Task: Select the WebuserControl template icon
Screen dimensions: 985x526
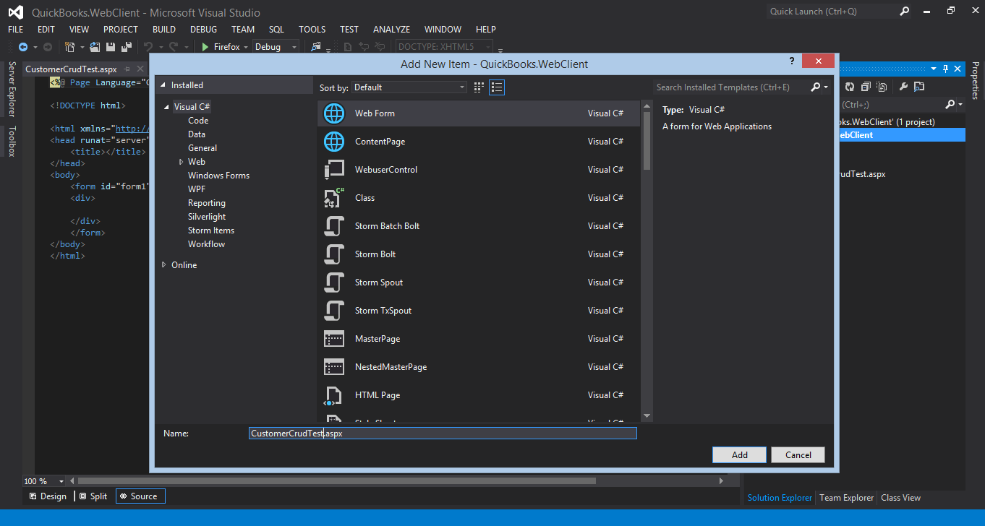Action: 334,170
